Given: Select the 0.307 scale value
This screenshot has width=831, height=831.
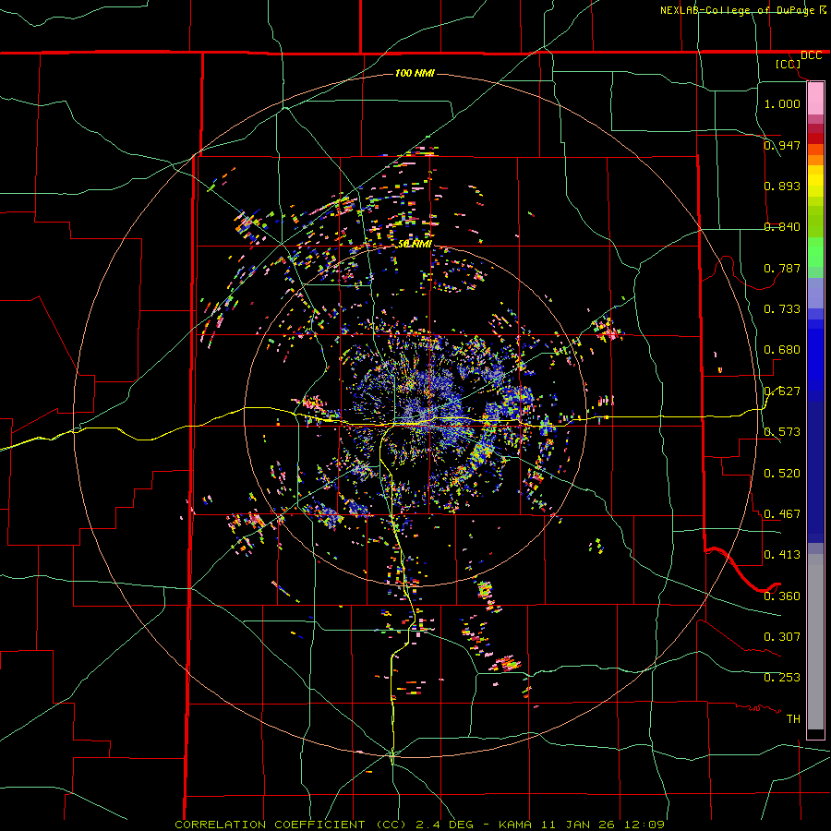Looking at the screenshot, I should coord(782,636).
